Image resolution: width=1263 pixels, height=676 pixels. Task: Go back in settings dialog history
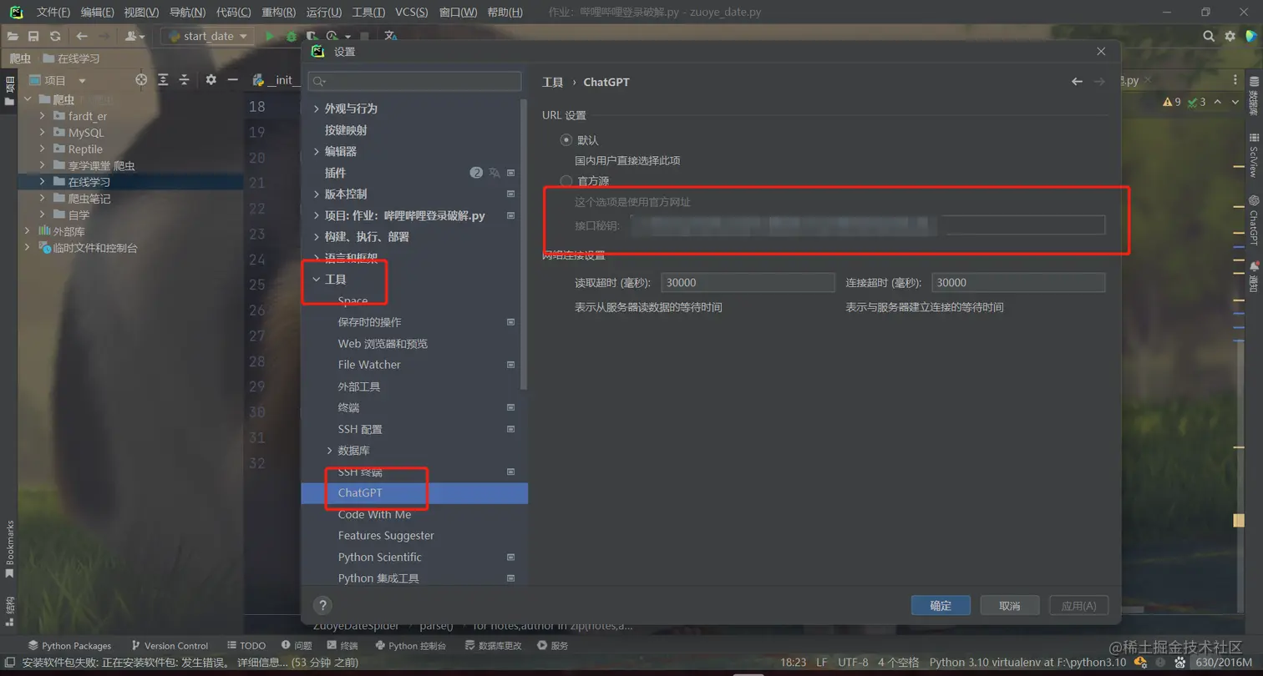pos(1077,81)
